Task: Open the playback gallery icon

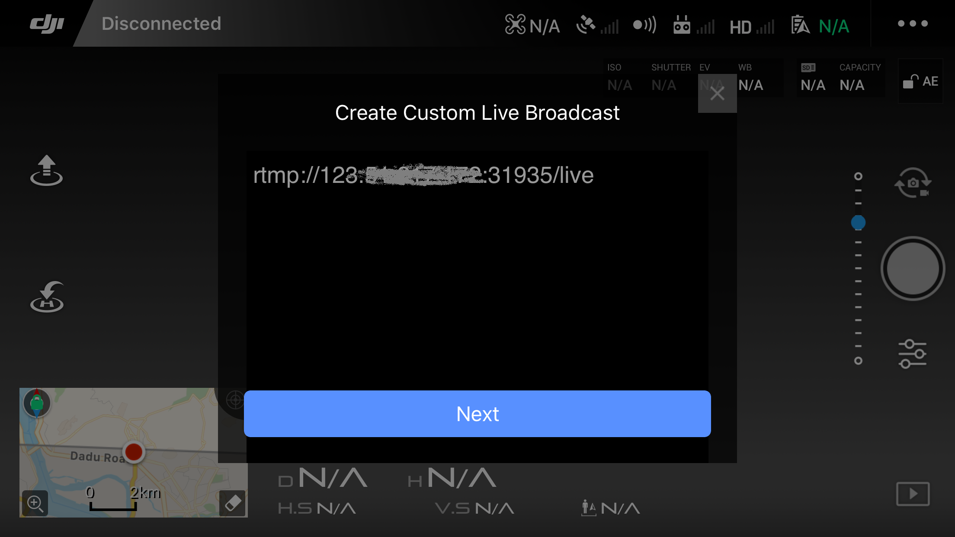Action: [913, 493]
